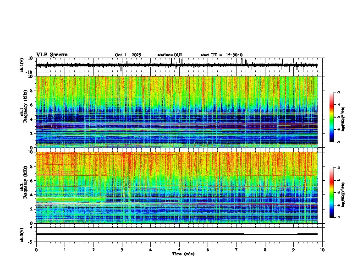This screenshot has width=363, height=280.
Task: Click the "-7" label on ch.1 color scale
Action: point(338,142)
